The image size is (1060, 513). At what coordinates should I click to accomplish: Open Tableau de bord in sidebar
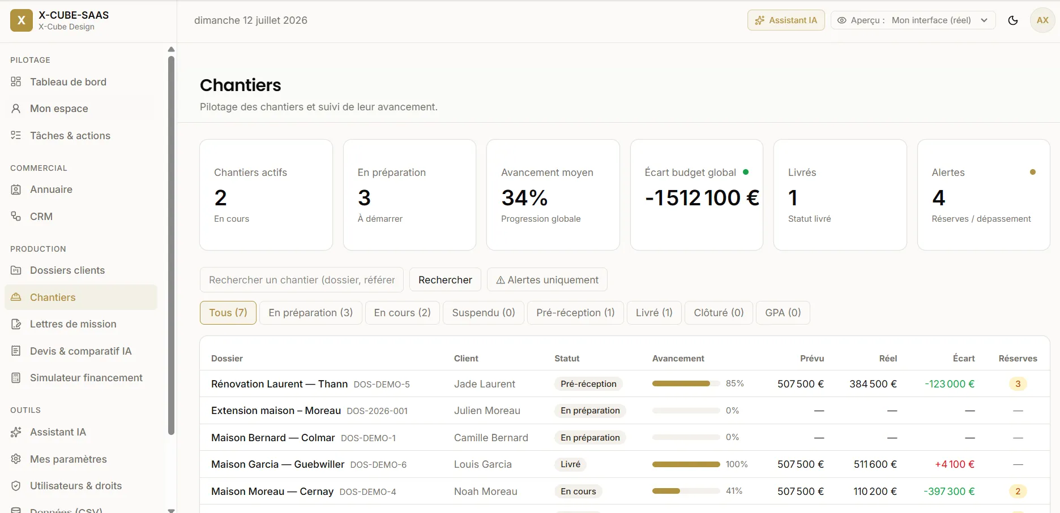[x=81, y=82]
